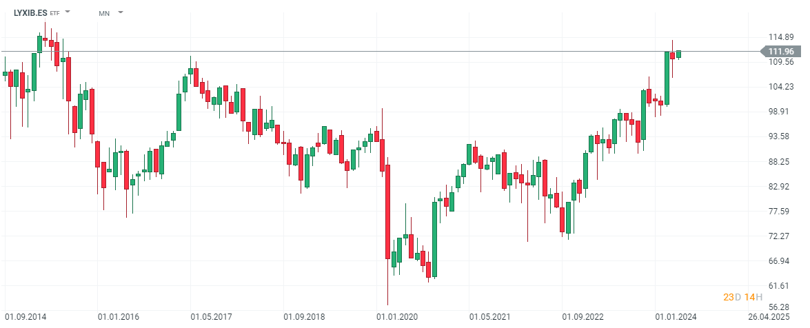This screenshot has width=810, height=328.
Task: Select the 01.09.2014 date on time axis
Action: click(x=28, y=317)
